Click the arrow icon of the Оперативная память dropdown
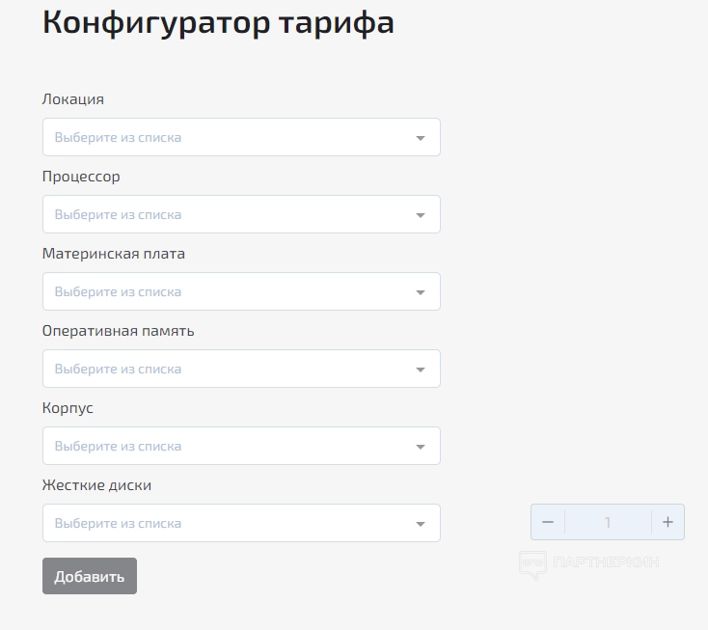The height and width of the screenshot is (630, 708). [x=421, y=370]
